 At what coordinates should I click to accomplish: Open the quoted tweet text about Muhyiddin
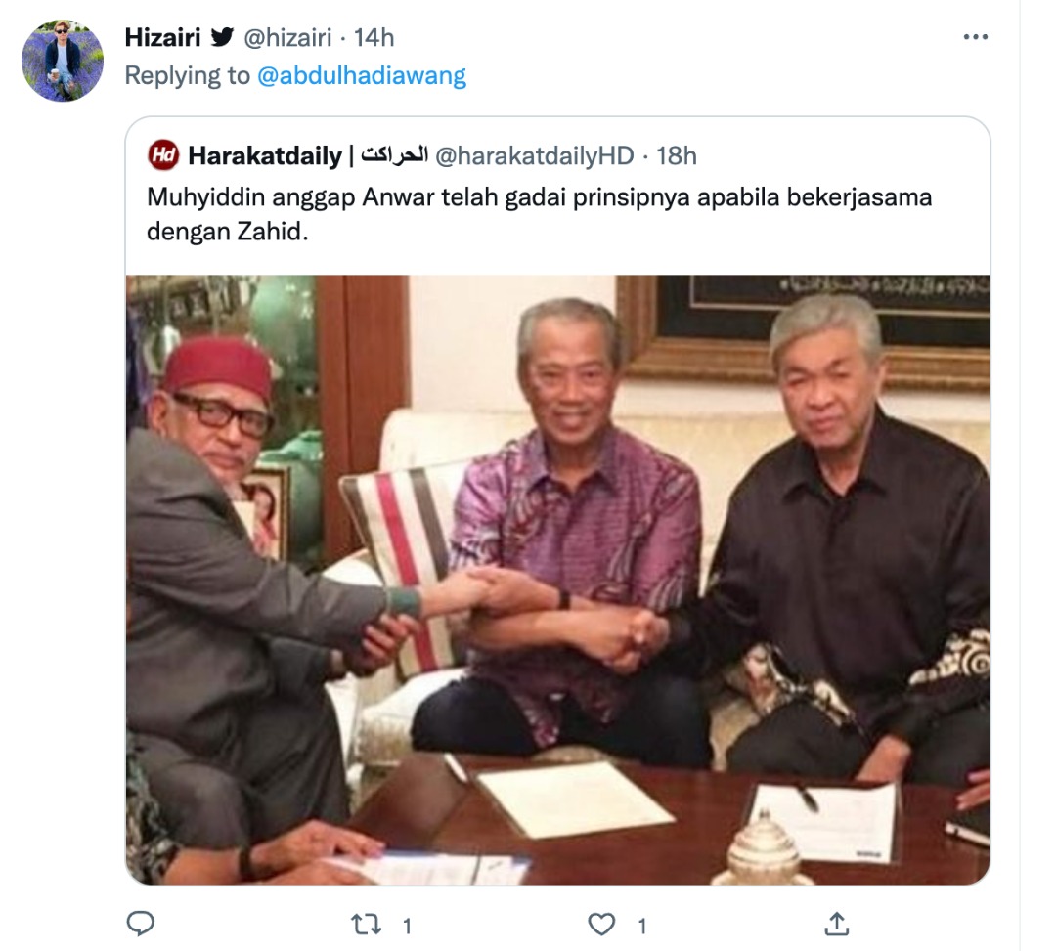[539, 214]
